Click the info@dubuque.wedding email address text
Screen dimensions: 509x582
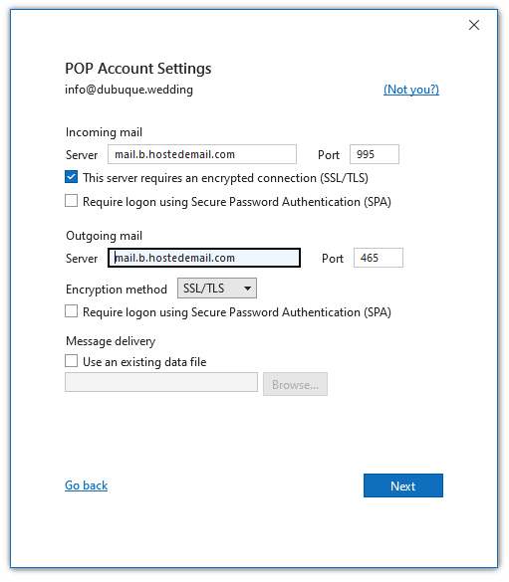tap(128, 90)
